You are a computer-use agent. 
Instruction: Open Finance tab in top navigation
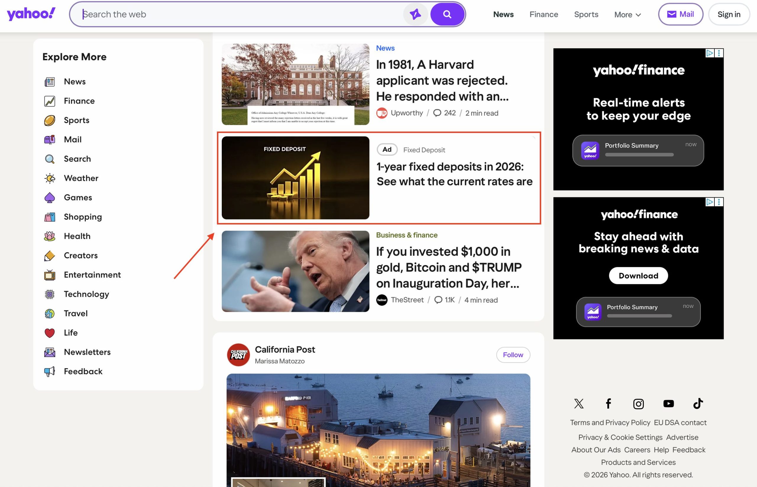click(x=544, y=14)
